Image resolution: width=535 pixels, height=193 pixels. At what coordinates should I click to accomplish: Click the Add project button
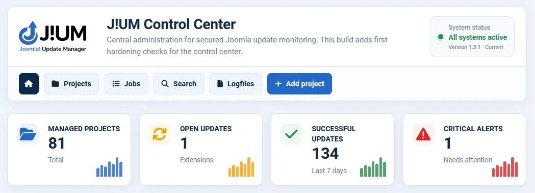[x=299, y=84]
